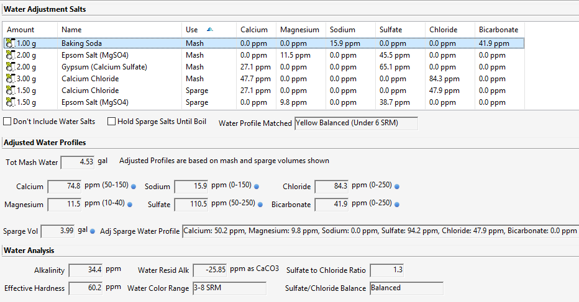Click the Water Color Range field
Viewport: 579px width, 302px height.
[229, 288]
